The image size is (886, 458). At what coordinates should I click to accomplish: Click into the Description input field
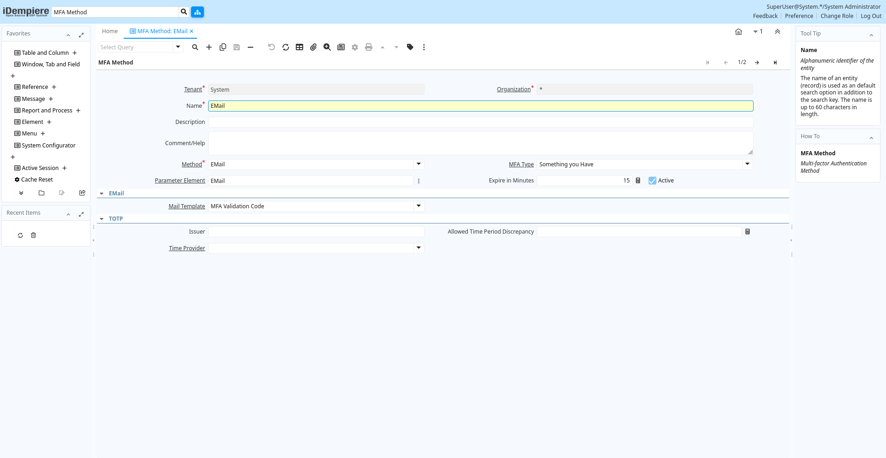coord(480,122)
